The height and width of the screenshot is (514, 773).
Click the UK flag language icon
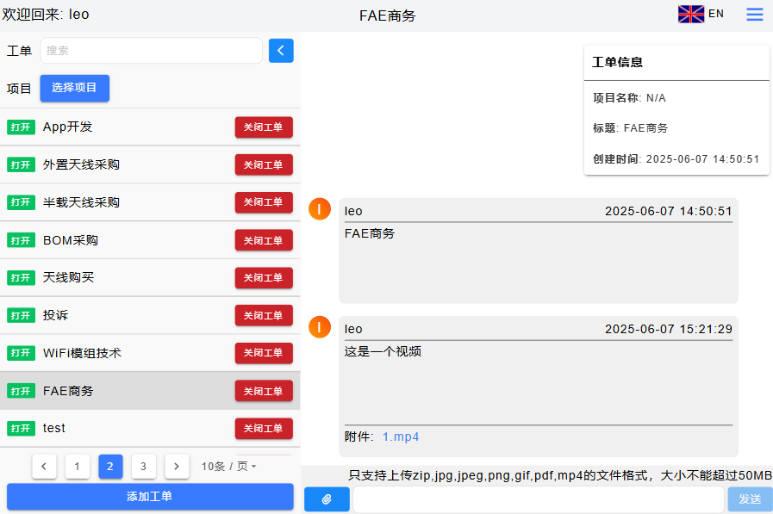pos(691,14)
